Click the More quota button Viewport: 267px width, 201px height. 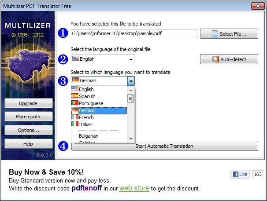point(29,117)
